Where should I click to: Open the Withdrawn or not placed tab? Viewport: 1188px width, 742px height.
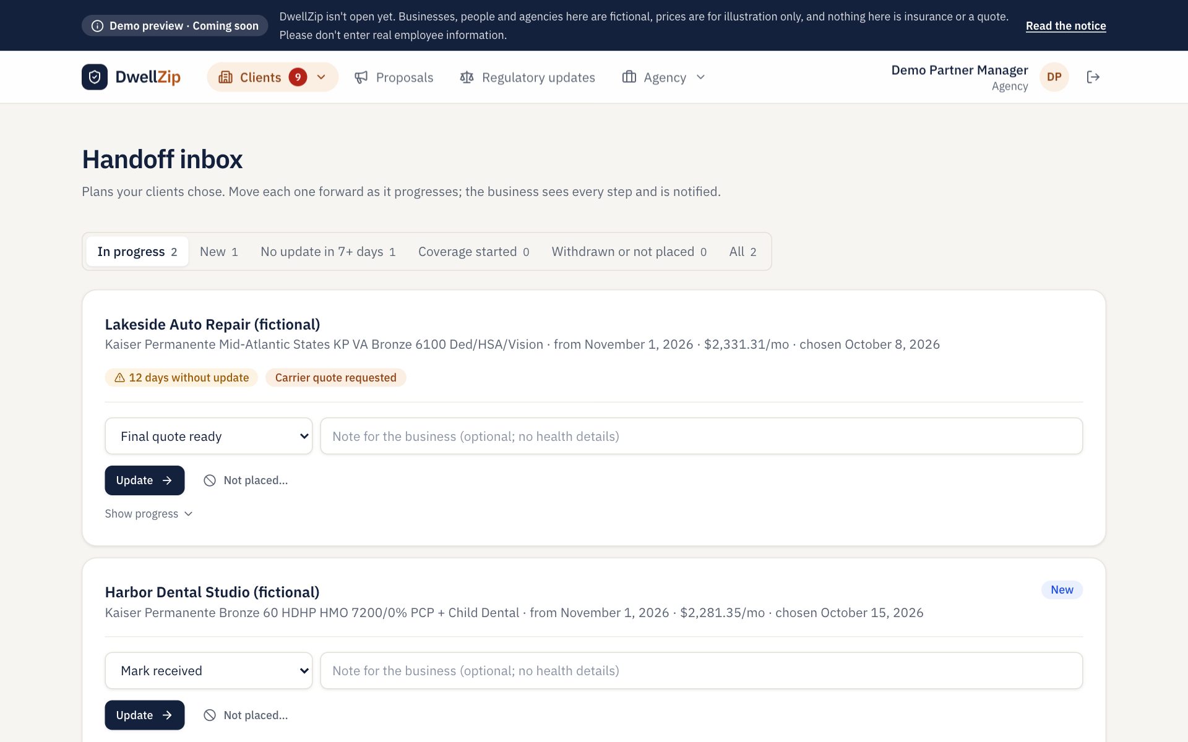click(629, 252)
